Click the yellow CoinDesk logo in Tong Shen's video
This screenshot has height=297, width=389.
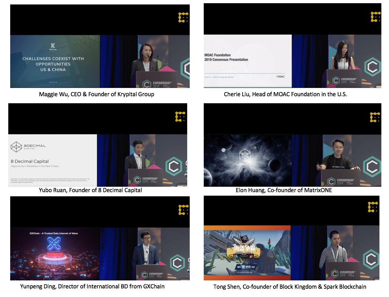[373, 207]
